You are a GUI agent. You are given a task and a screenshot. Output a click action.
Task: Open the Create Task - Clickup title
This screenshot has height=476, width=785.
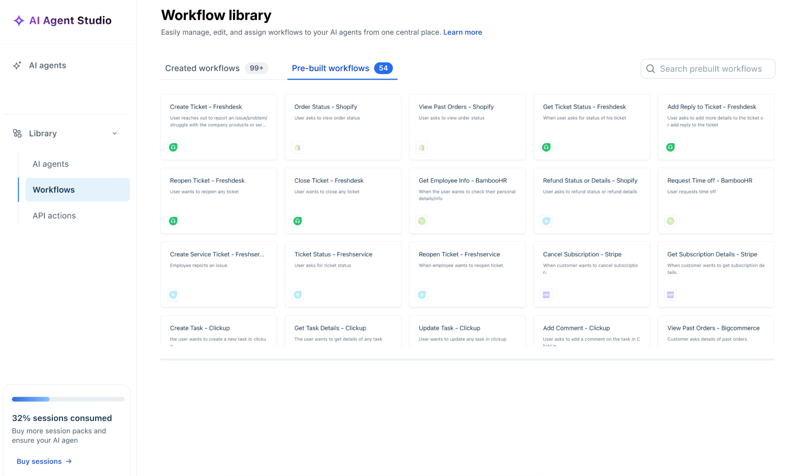[200, 328]
